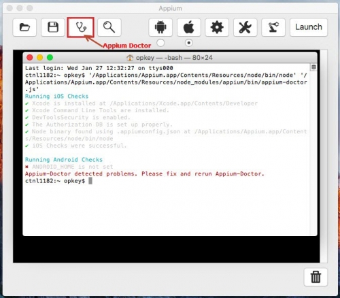Viewport: 340px width, 298px height.
Task: Minimize terminal with yellow button
Action: point(40,58)
